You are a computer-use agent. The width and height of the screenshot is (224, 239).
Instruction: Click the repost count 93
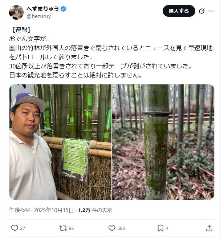[71, 228]
